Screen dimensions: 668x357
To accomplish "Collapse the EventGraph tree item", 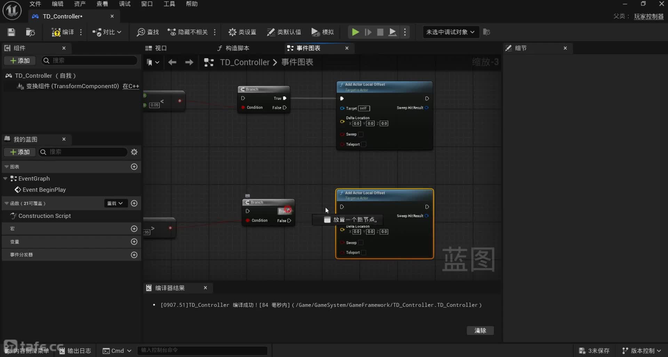I will click(x=5, y=178).
